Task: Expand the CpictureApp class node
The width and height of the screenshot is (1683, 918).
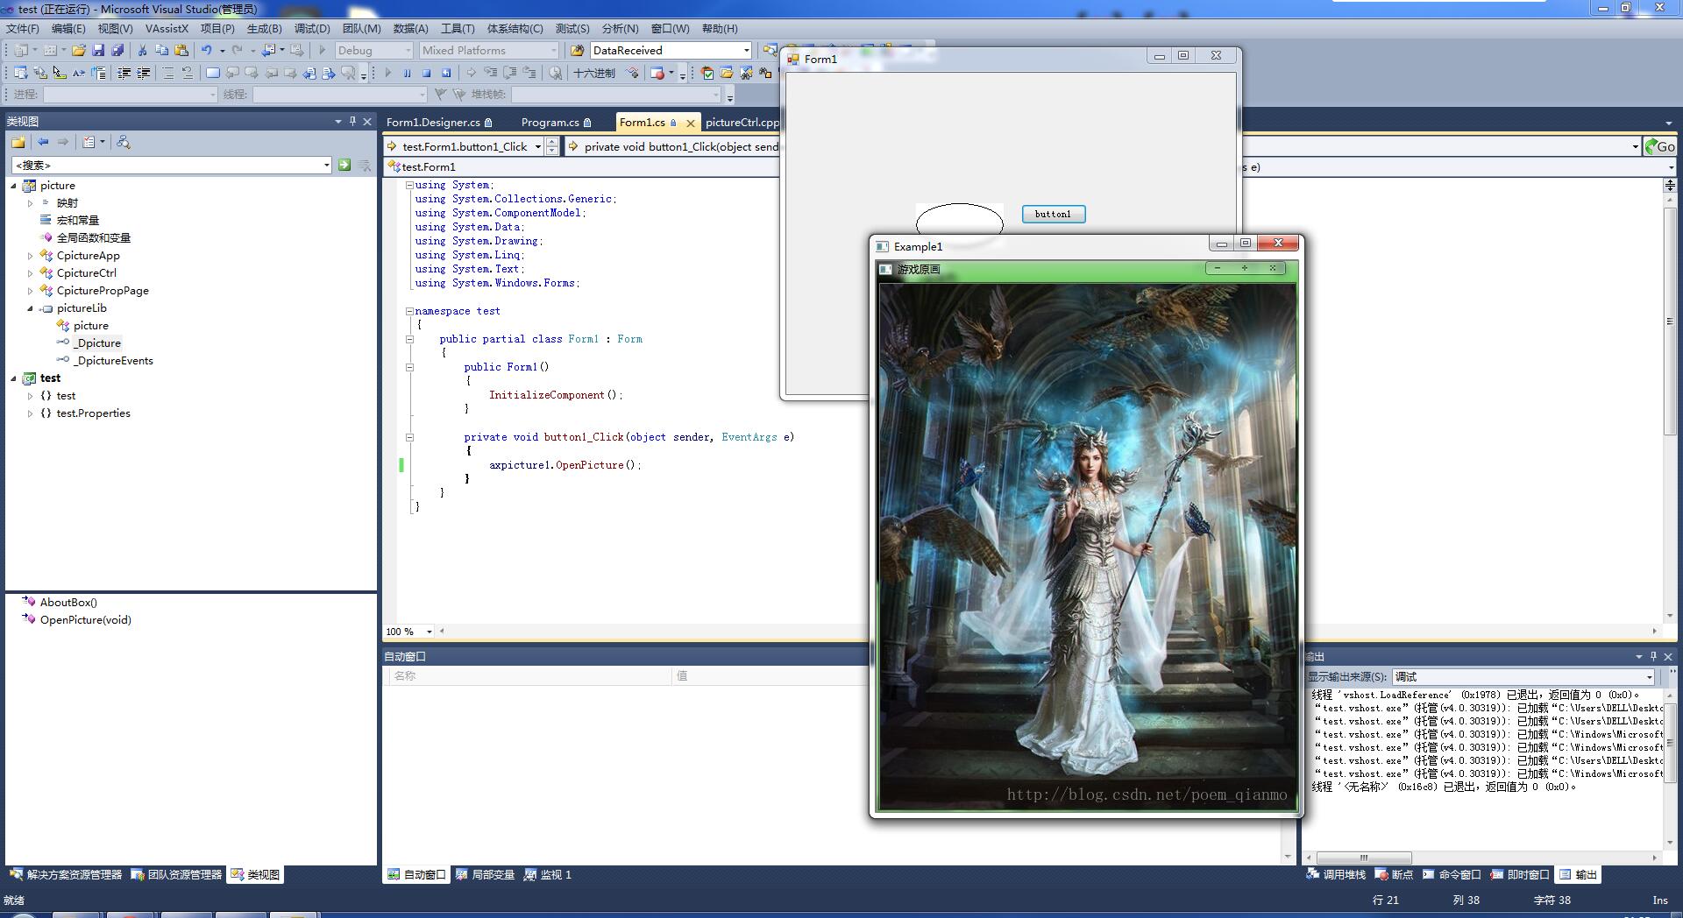Action: (x=30, y=256)
